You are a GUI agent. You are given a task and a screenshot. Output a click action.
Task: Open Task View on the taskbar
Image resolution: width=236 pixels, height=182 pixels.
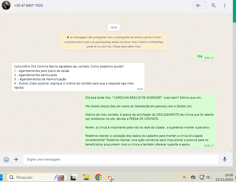click(x=74, y=177)
